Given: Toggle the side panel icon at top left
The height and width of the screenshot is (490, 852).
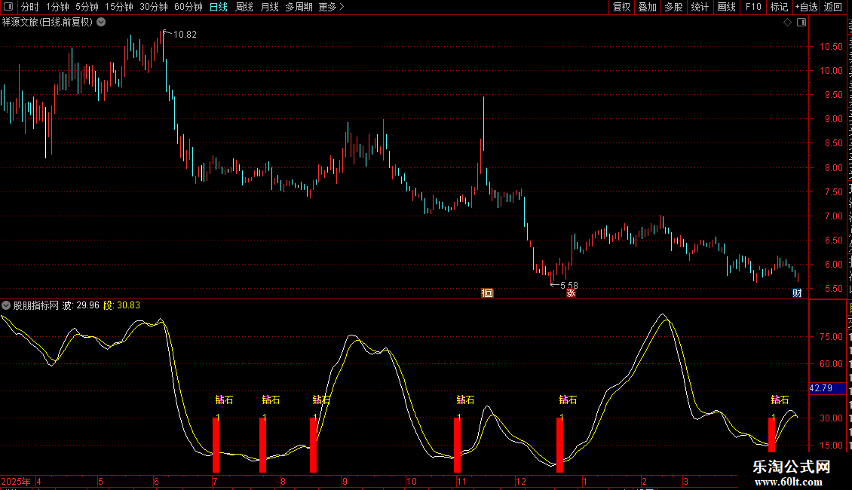Looking at the screenshot, I should pyautogui.click(x=8, y=7).
